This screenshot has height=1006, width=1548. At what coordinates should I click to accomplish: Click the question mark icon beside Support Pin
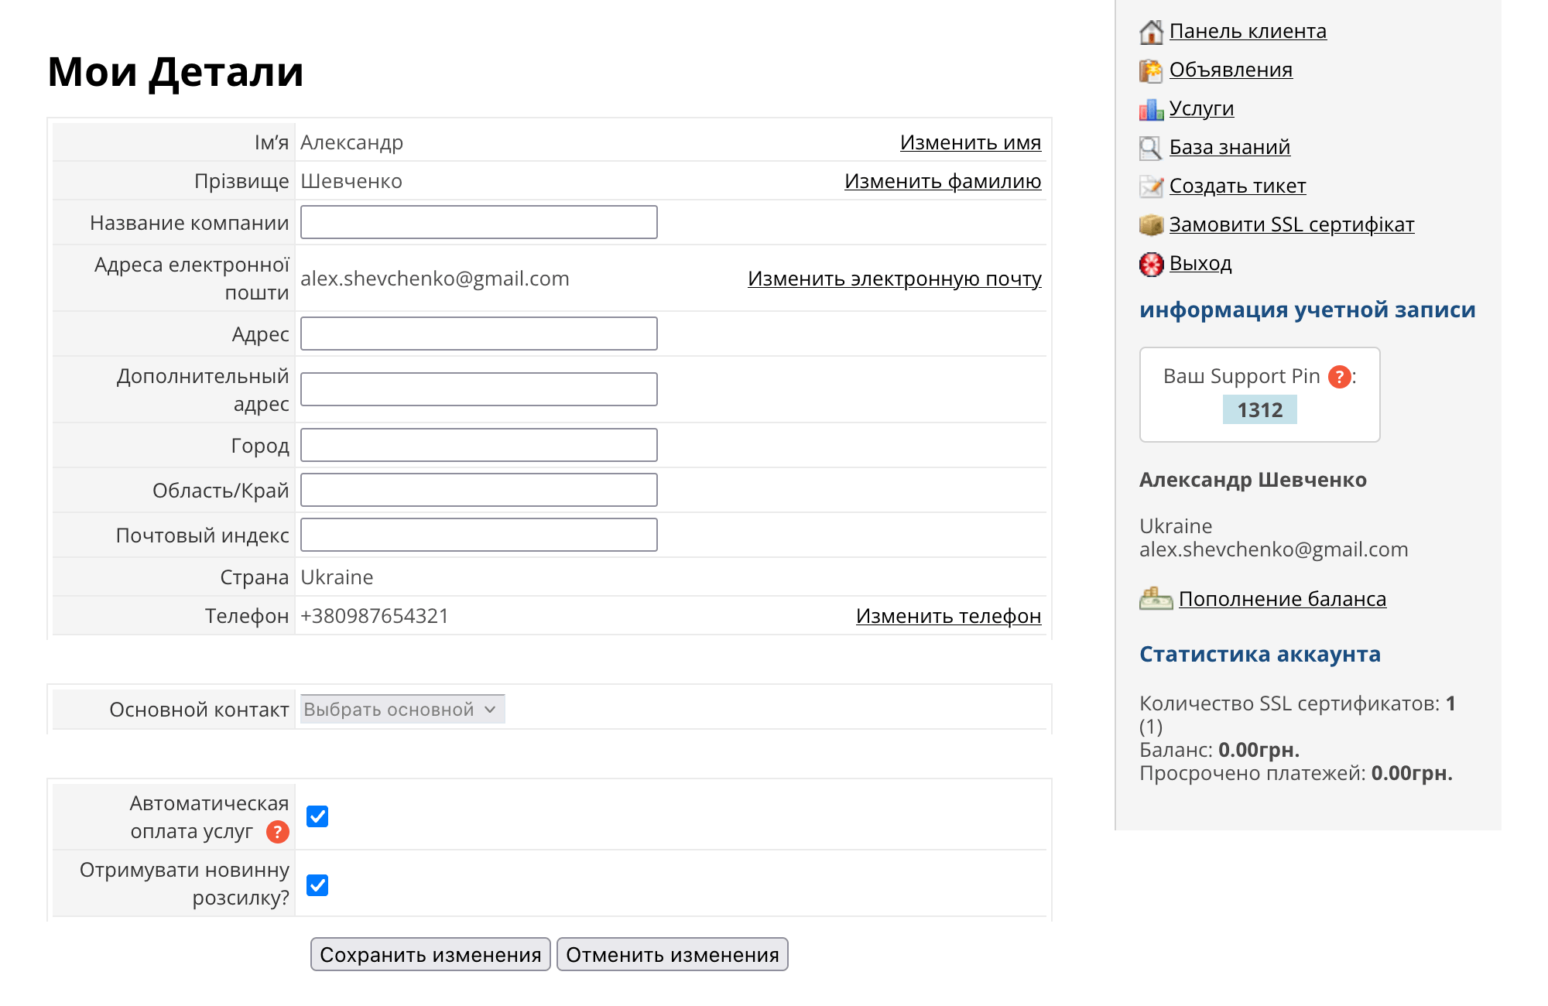[1339, 377]
